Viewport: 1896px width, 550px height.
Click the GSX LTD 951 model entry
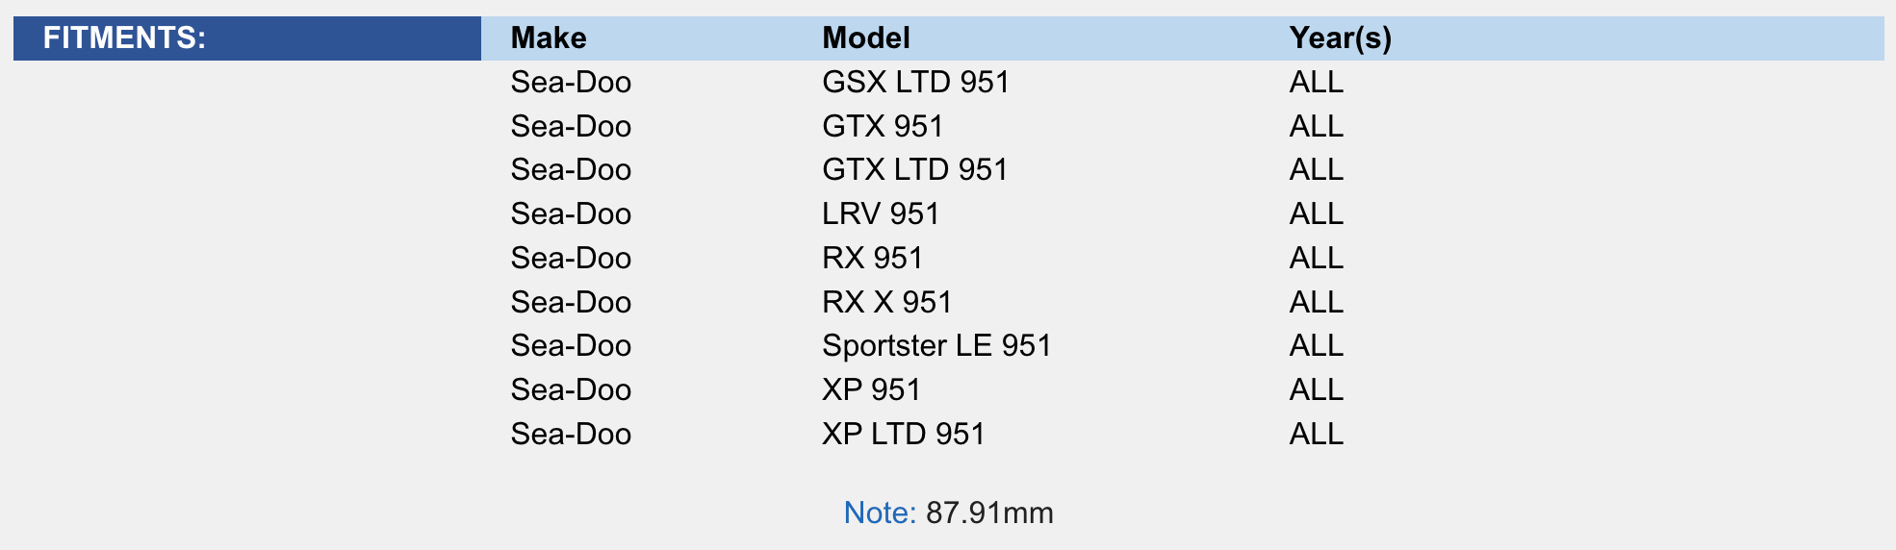[915, 83]
